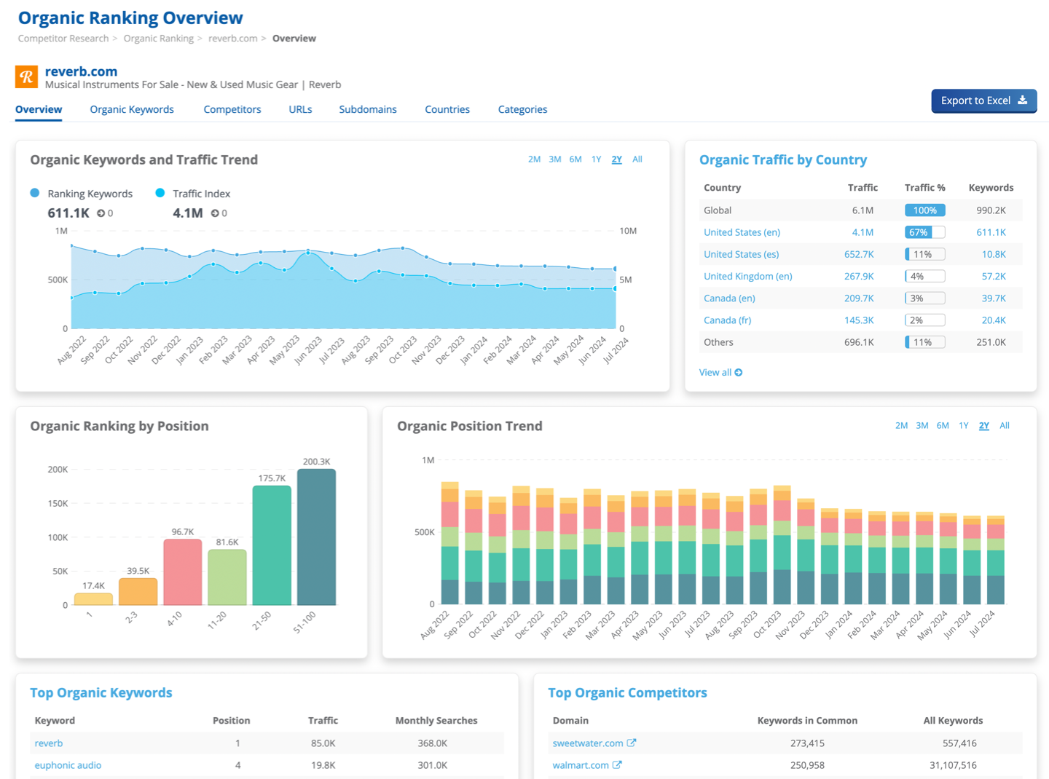Open the Subdomains tab
1049x779 pixels.
368,109
